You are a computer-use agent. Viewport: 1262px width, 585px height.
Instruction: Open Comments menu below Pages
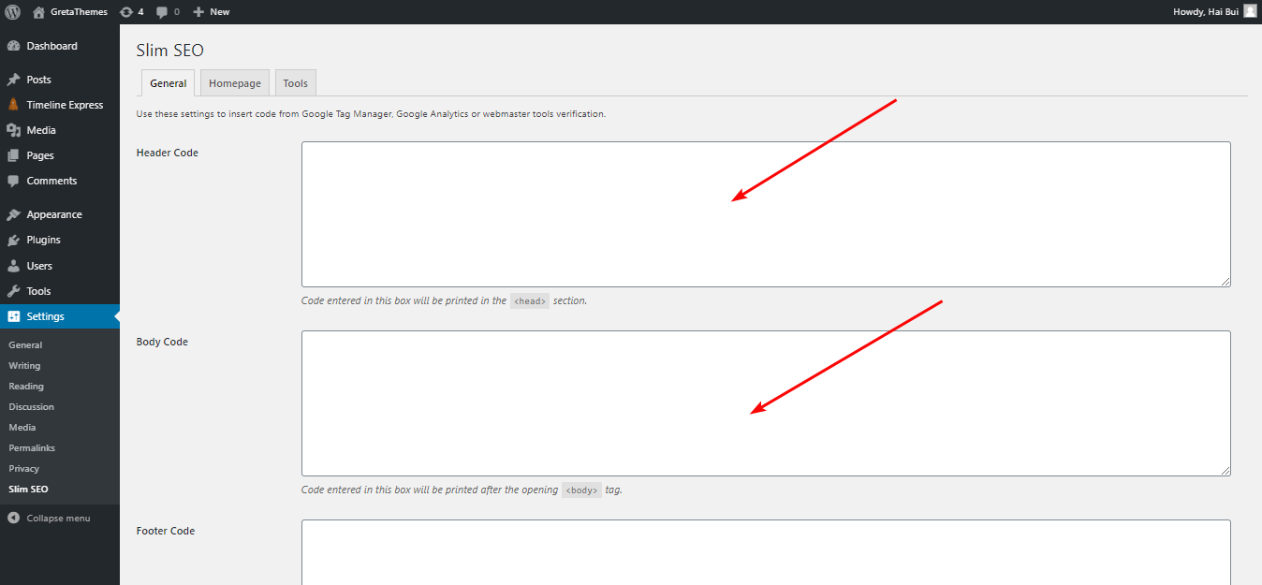60,181
